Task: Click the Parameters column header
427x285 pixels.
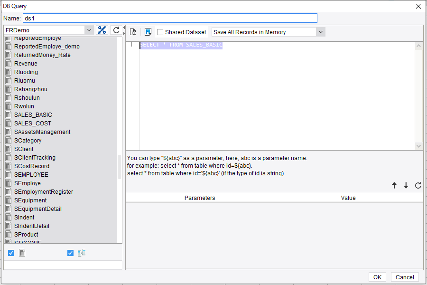Action: coord(200,198)
